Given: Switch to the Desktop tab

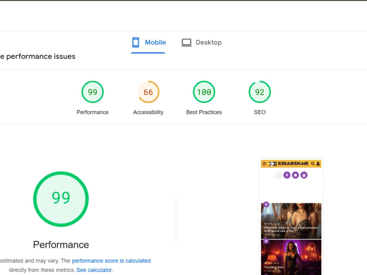Looking at the screenshot, I should tap(201, 43).
